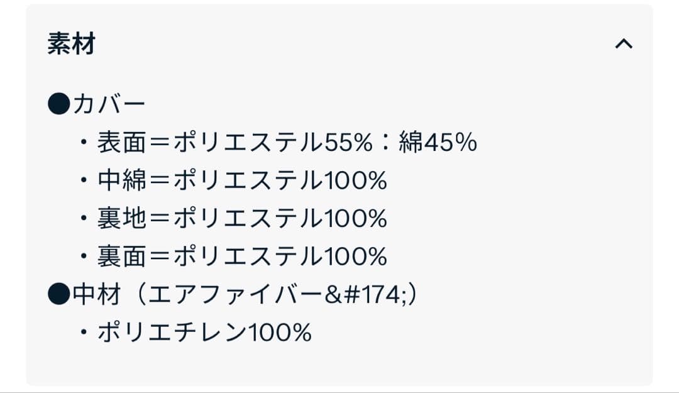Select the カバー heading text
Screen dimensions: 679x393
point(109,105)
